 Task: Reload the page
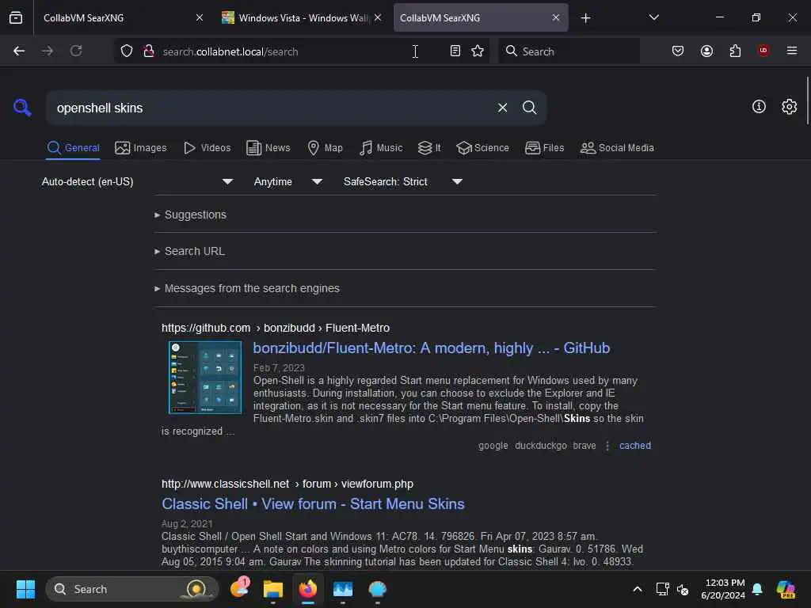pyautogui.click(x=76, y=51)
